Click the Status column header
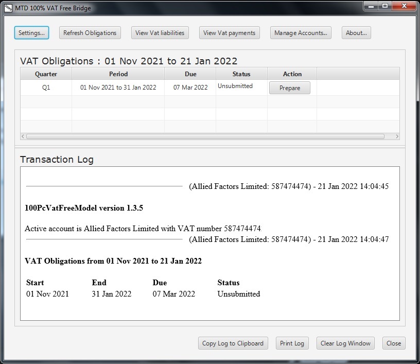Image resolution: width=420 pixels, height=364 pixels. [x=241, y=74]
